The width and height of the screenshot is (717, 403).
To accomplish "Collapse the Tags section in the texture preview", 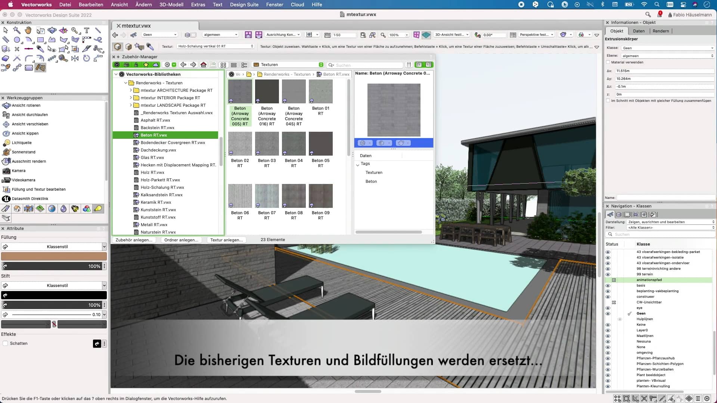I will [x=358, y=164].
